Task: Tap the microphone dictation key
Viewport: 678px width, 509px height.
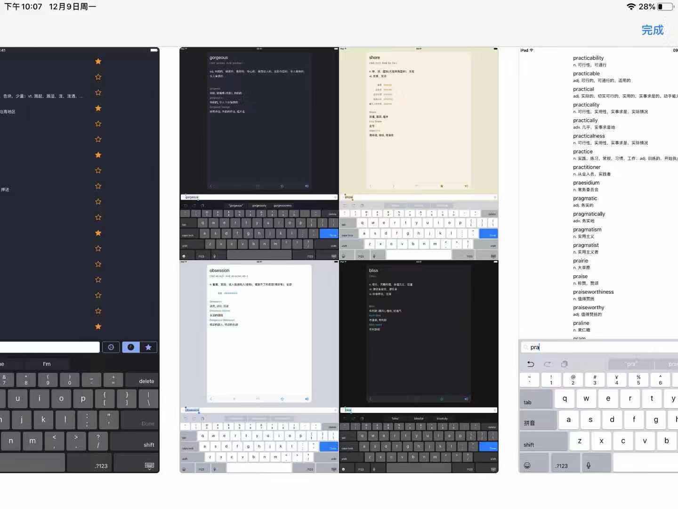Action: [x=588, y=465]
